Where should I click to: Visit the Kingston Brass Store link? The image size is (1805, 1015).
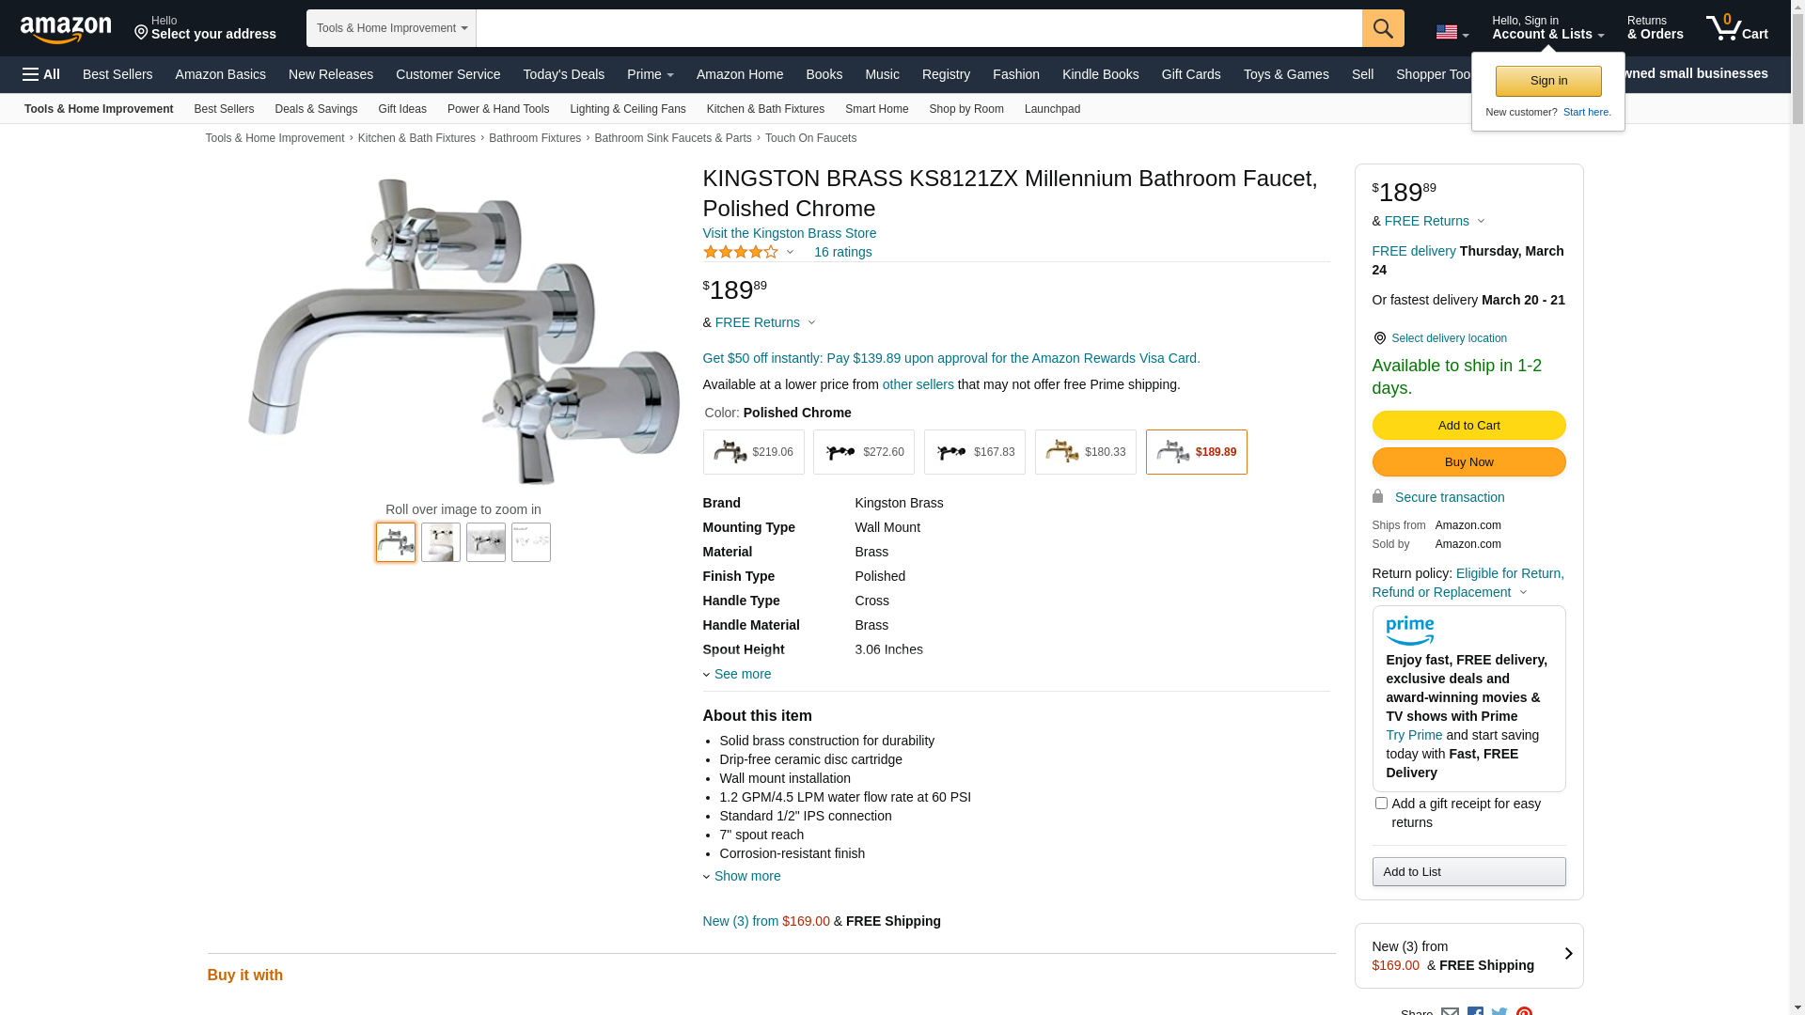click(790, 233)
